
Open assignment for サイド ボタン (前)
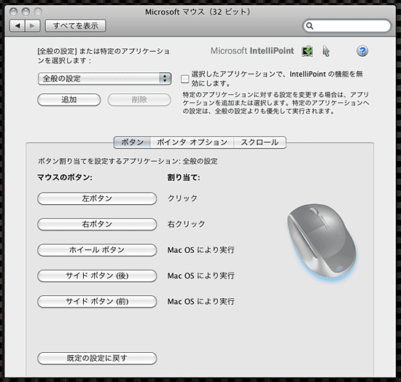tap(97, 302)
